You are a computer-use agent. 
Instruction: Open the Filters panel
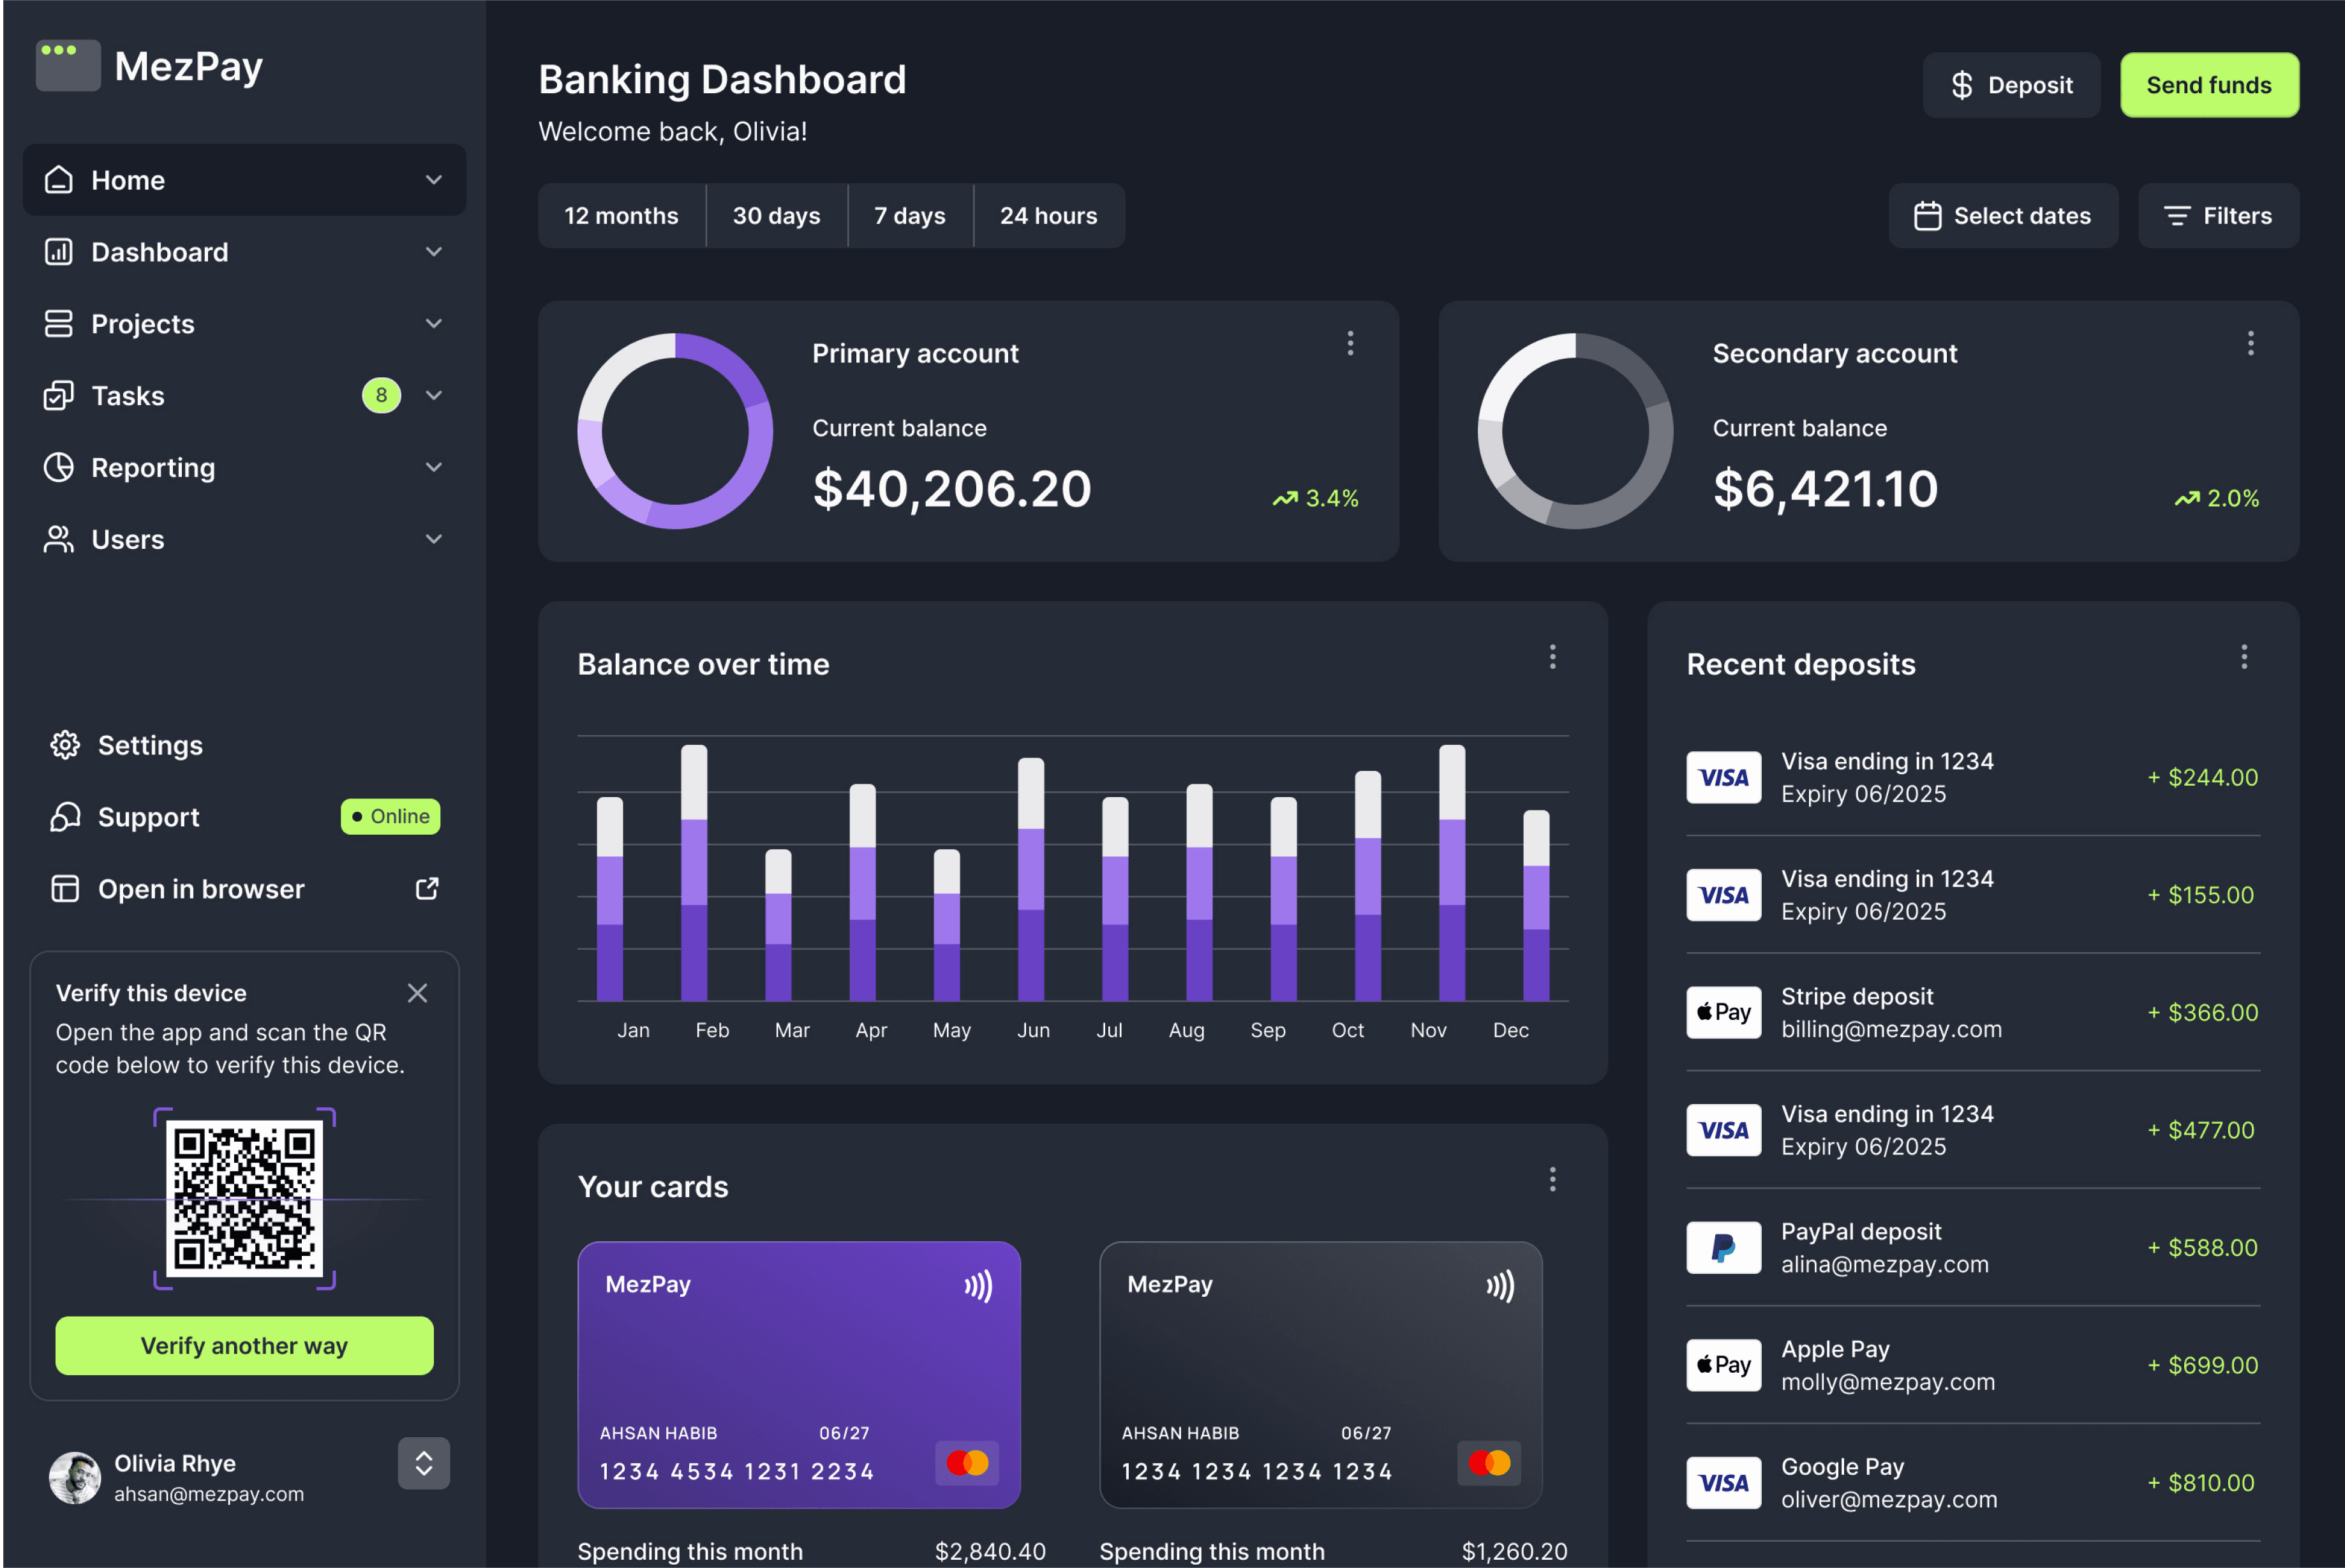point(2218,216)
